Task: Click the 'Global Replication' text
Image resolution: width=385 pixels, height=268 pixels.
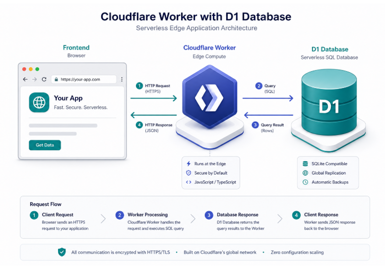Action: (x=329, y=173)
